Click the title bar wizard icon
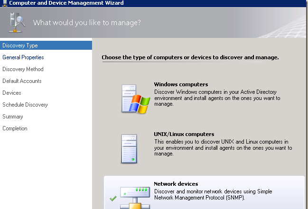This screenshot has height=209, width=308. pos(4,3)
